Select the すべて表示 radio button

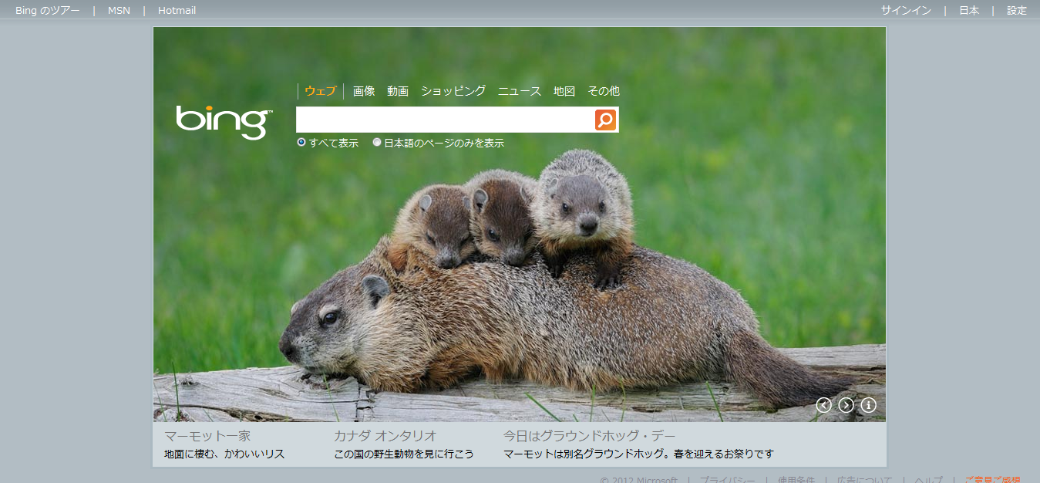(301, 143)
